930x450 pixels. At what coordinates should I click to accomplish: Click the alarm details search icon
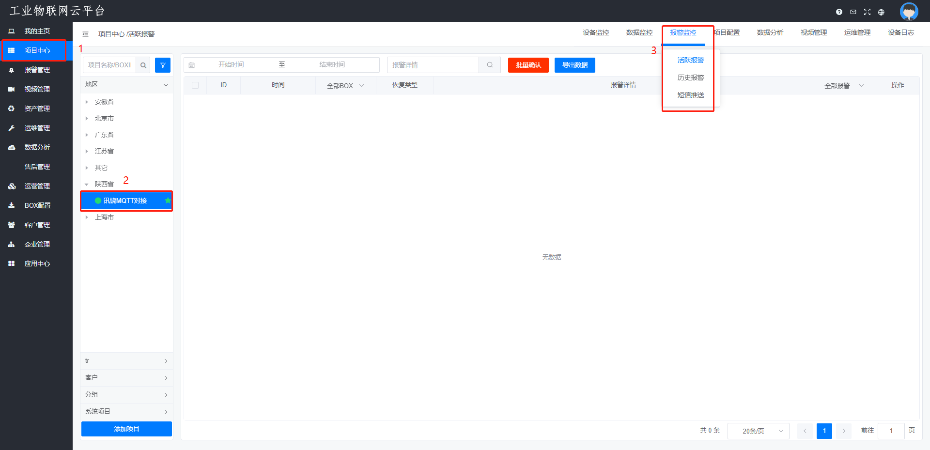490,65
